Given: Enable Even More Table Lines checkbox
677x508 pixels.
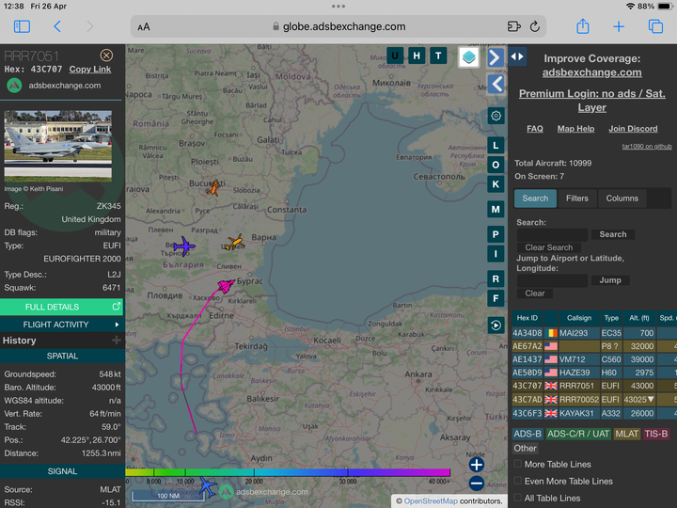Looking at the screenshot, I should (x=517, y=481).
